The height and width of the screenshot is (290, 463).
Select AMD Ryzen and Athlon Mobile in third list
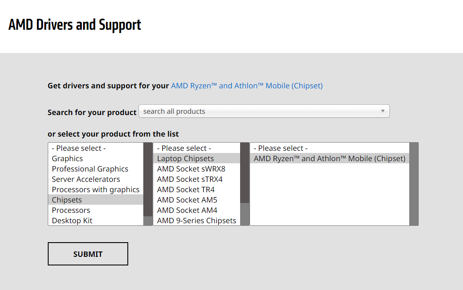pyautogui.click(x=330, y=159)
